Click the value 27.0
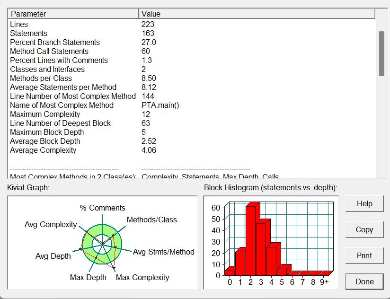This screenshot has height=299, width=390. 149,42
